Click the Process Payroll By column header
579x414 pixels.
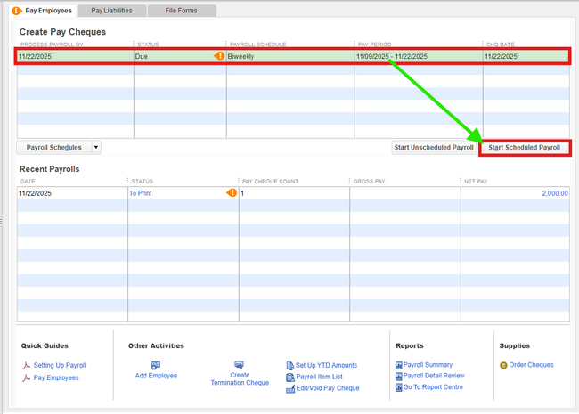click(52, 45)
